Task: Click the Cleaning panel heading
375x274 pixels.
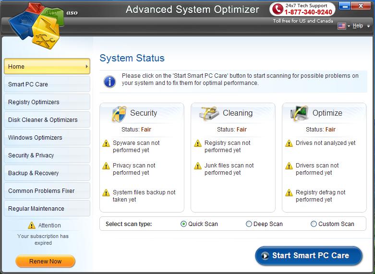Action: [238, 113]
